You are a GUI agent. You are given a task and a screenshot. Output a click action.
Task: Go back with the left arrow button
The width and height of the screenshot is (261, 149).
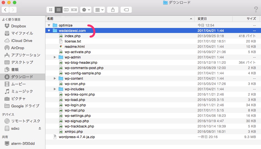pyautogui.click(x=5, y=10)
